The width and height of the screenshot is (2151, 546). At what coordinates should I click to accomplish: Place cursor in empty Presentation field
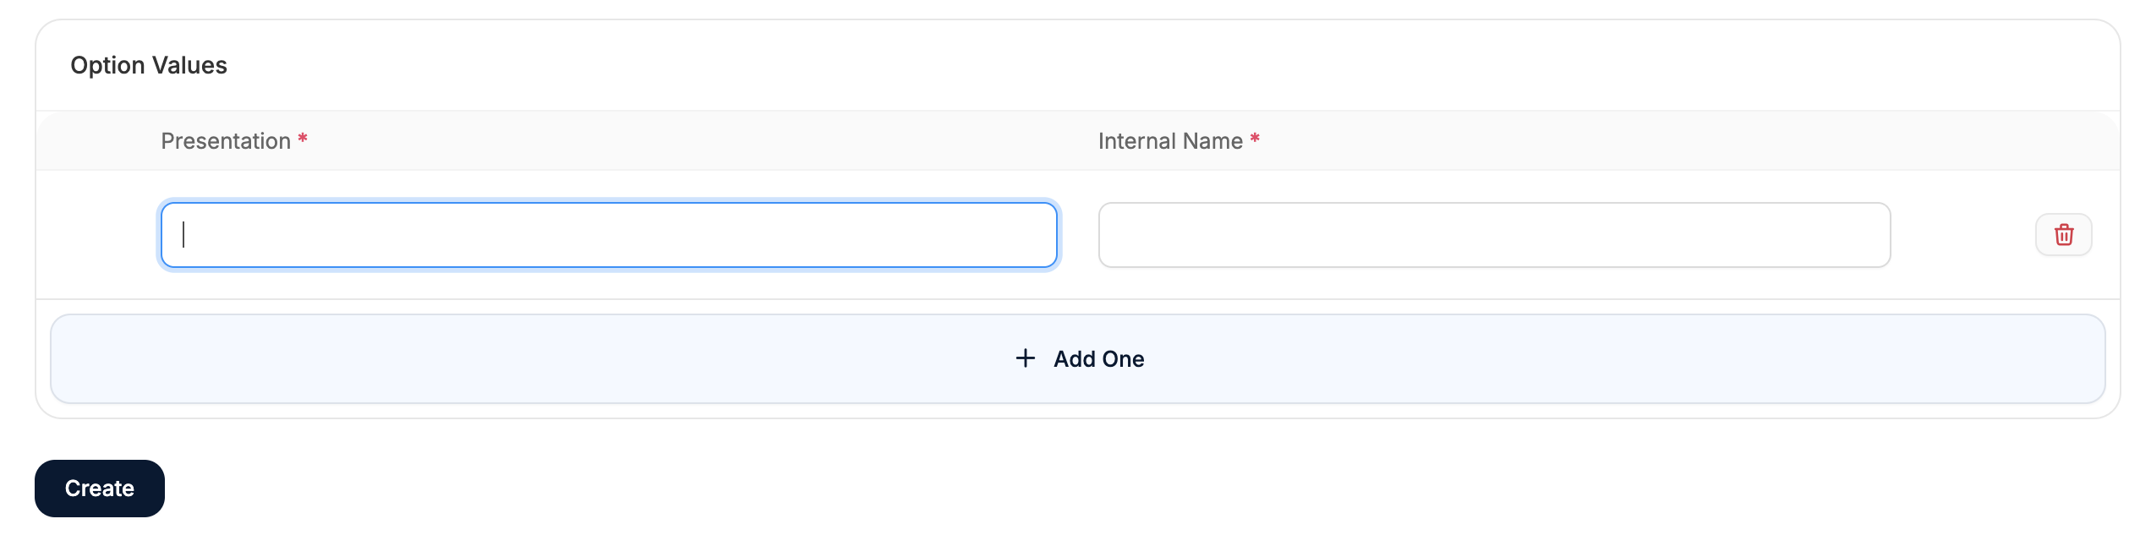point(609,235)
